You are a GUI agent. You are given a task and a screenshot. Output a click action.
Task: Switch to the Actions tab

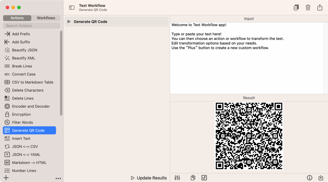[17, 18]
